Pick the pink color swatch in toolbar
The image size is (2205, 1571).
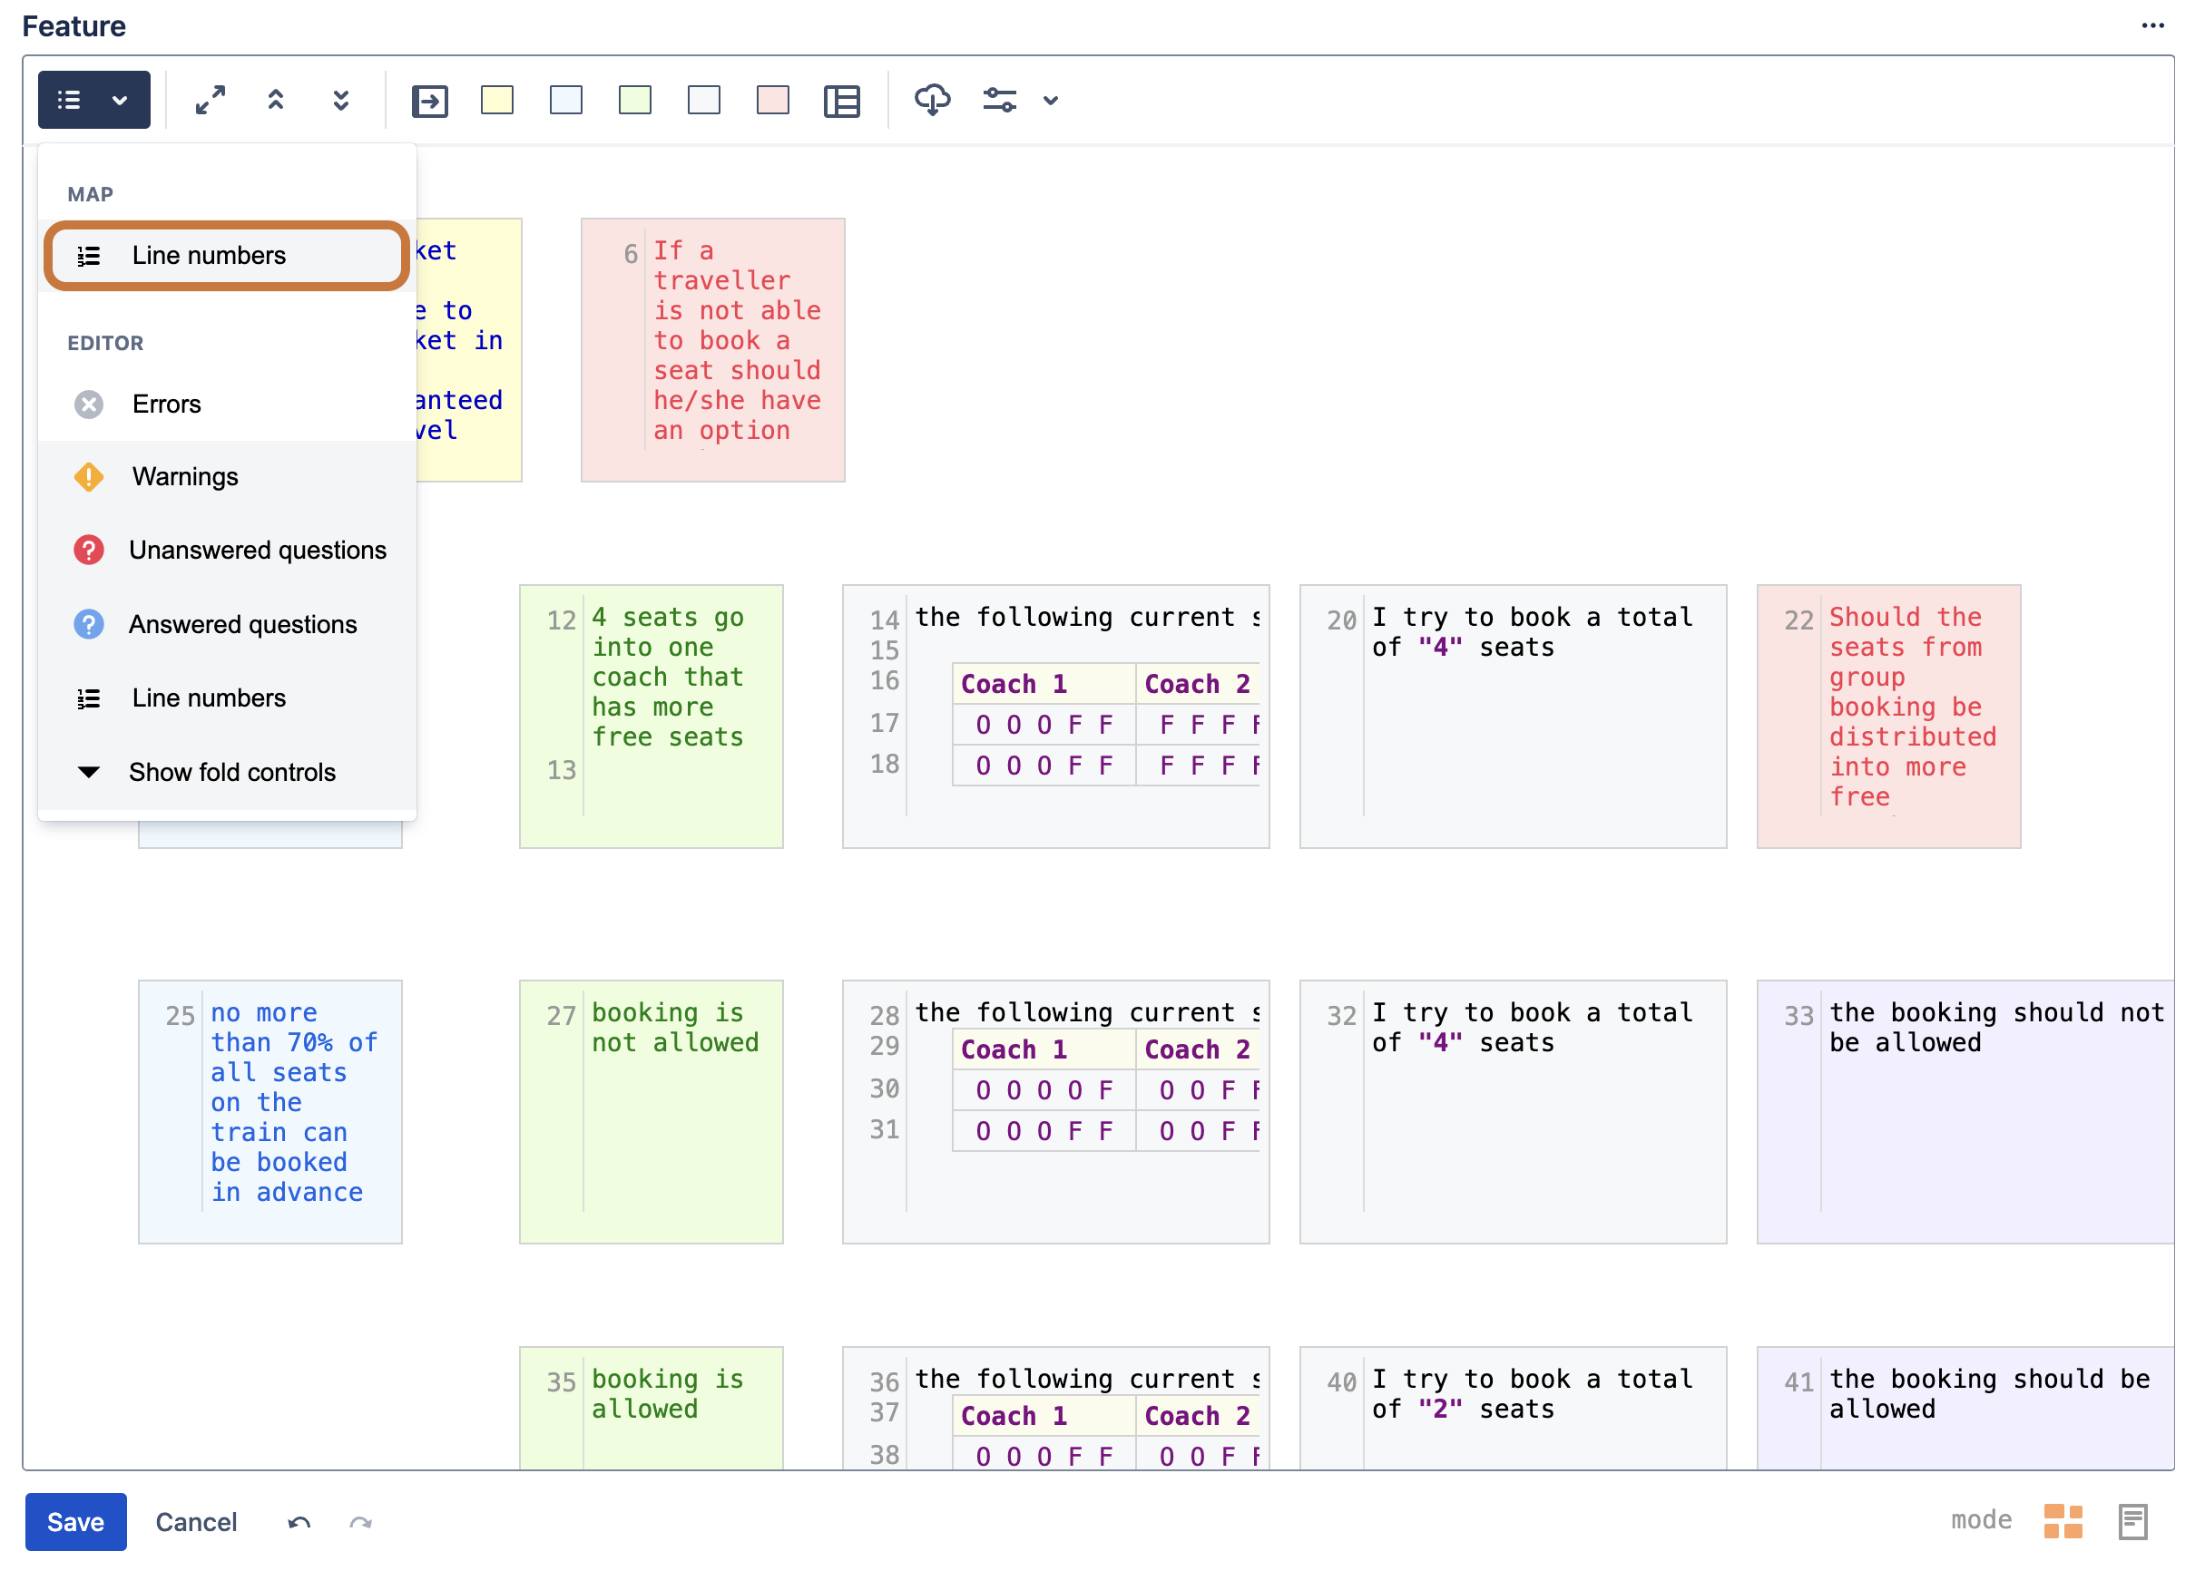tap(772, 101)
